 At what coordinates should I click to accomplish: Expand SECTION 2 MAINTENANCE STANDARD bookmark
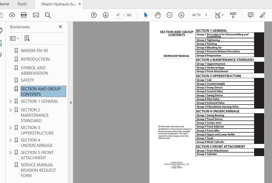[x=11, y=110]
